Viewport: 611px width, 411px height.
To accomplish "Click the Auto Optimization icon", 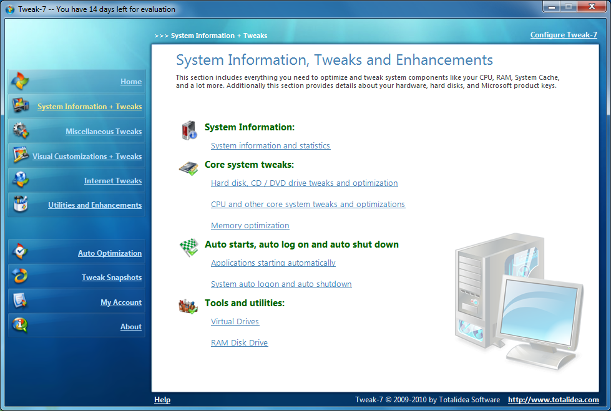I will tap(19, 252).
